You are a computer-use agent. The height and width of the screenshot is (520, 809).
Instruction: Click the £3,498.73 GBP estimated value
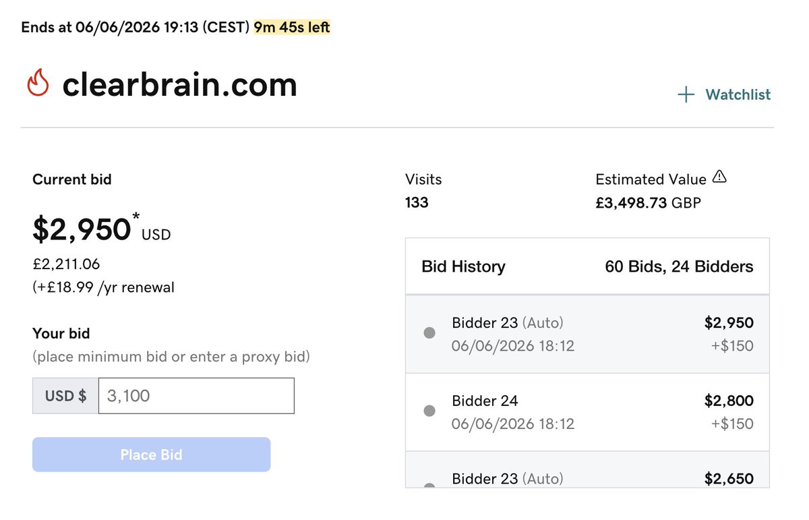(x=649, y=202)
